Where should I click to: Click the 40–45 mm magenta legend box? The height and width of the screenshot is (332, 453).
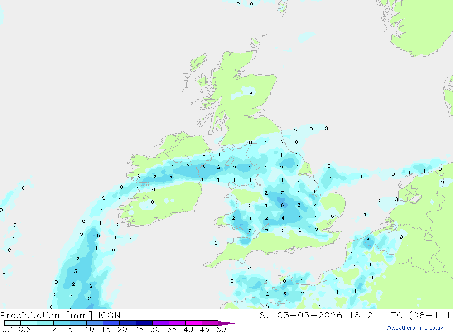[x=193, y=323]
